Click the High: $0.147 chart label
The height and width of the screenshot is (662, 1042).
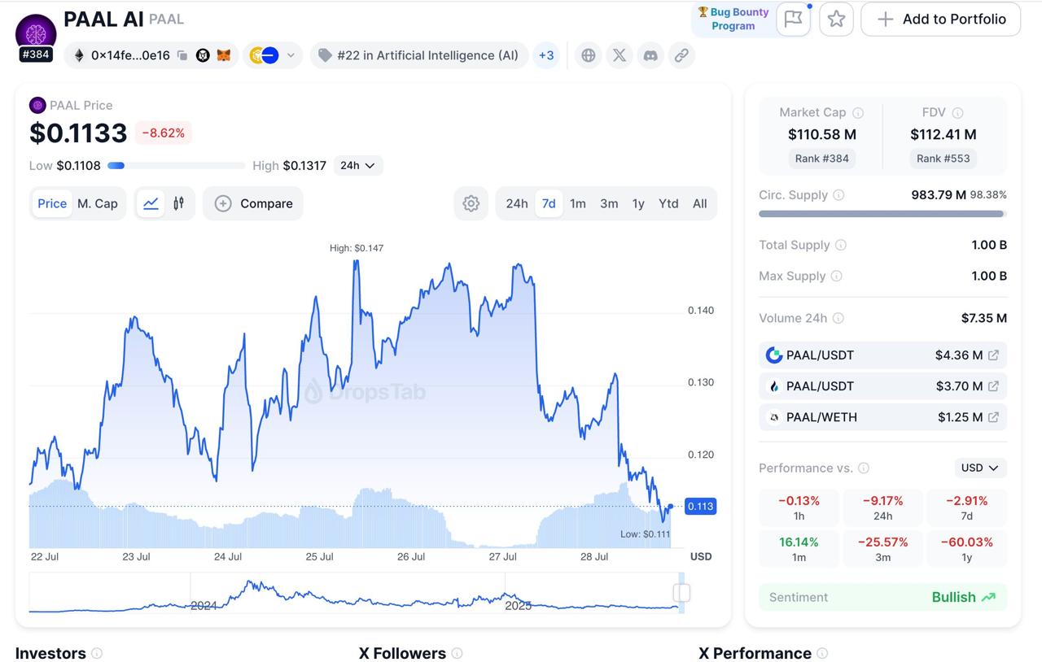356,248
